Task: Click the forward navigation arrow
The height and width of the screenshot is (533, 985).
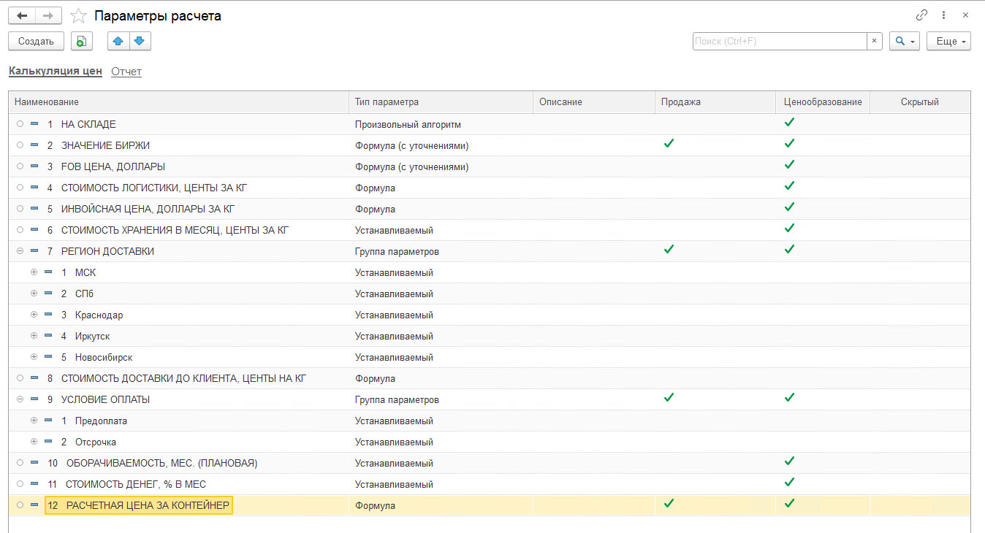Action: point(48,15)
